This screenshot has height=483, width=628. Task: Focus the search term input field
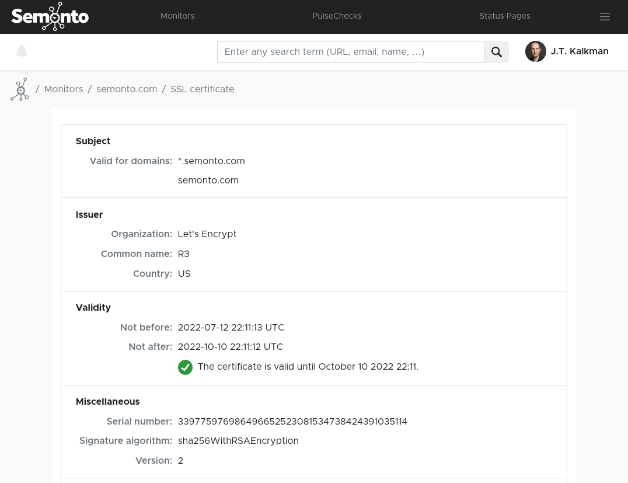350,52
